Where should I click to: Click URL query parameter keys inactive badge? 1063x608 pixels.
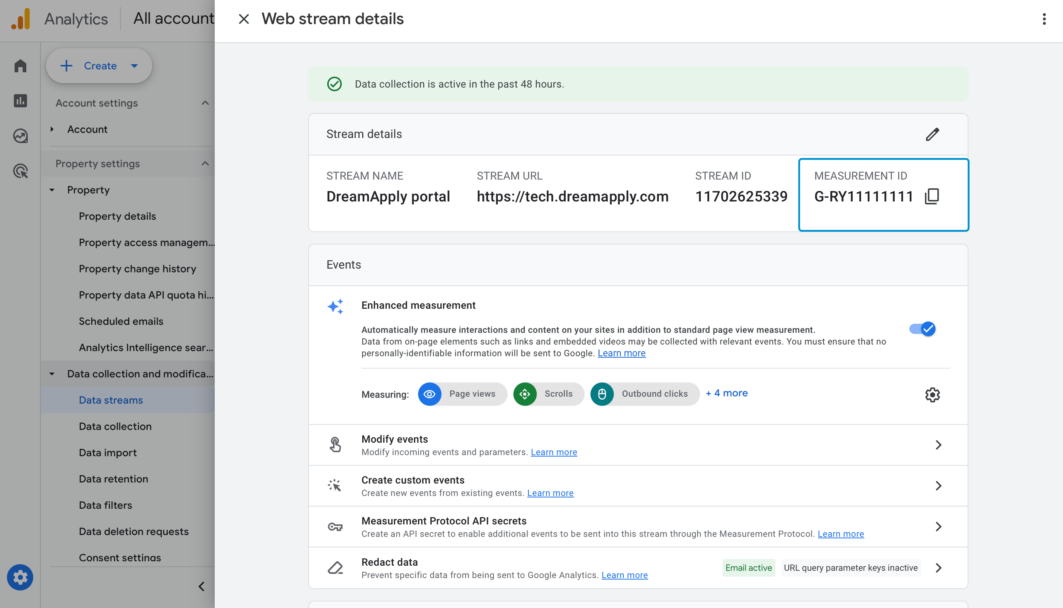[x=851, y=568]
